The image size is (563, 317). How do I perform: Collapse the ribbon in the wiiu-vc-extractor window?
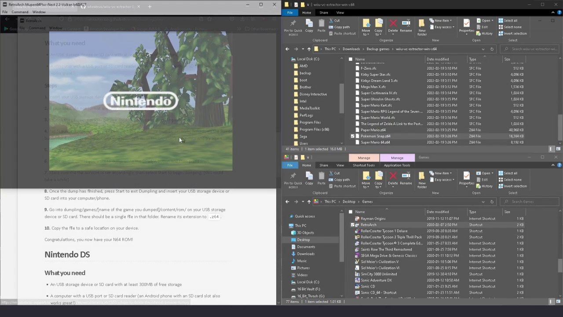(x=552, y=12)
